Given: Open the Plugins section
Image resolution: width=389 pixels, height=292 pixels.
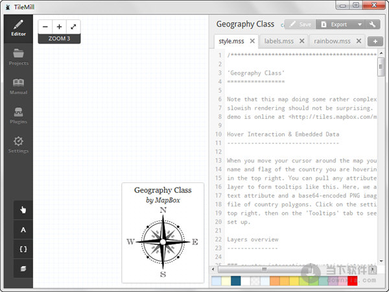Looking at the screenshot, I should pyautogui.click(x=18, y=115).
